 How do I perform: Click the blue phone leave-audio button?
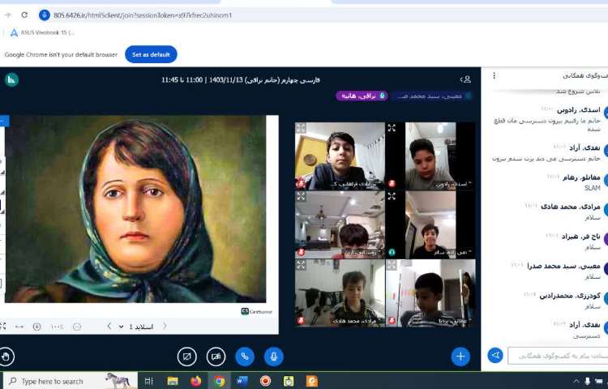click(245, 357)
